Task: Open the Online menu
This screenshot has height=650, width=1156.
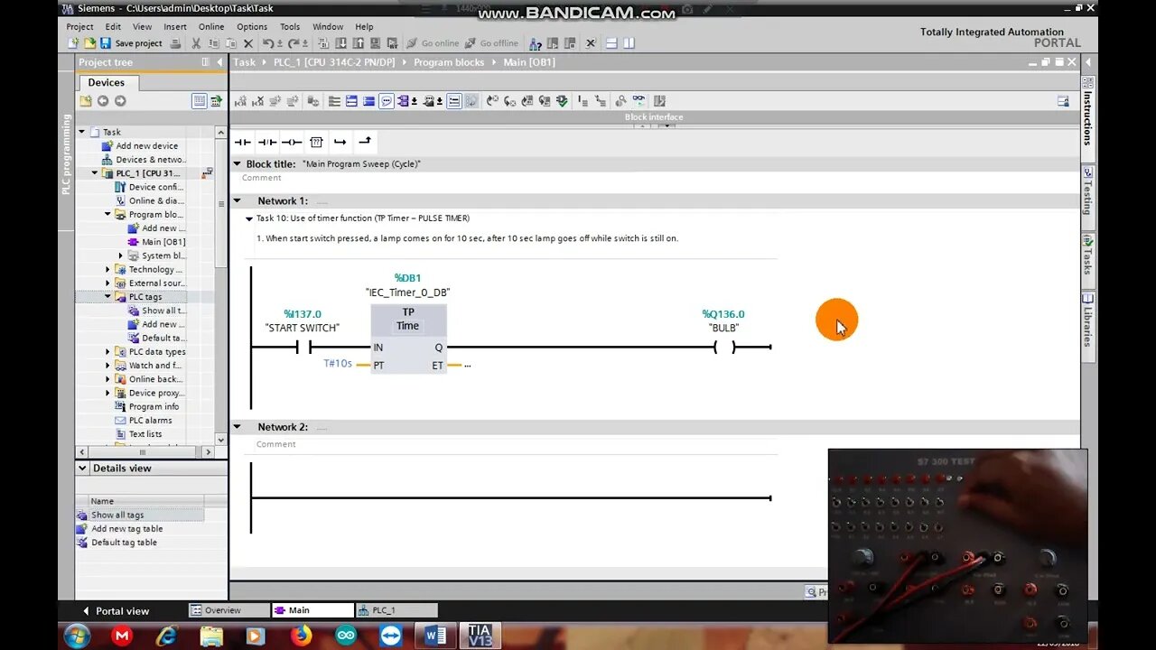Action: (x=211, y=26)
